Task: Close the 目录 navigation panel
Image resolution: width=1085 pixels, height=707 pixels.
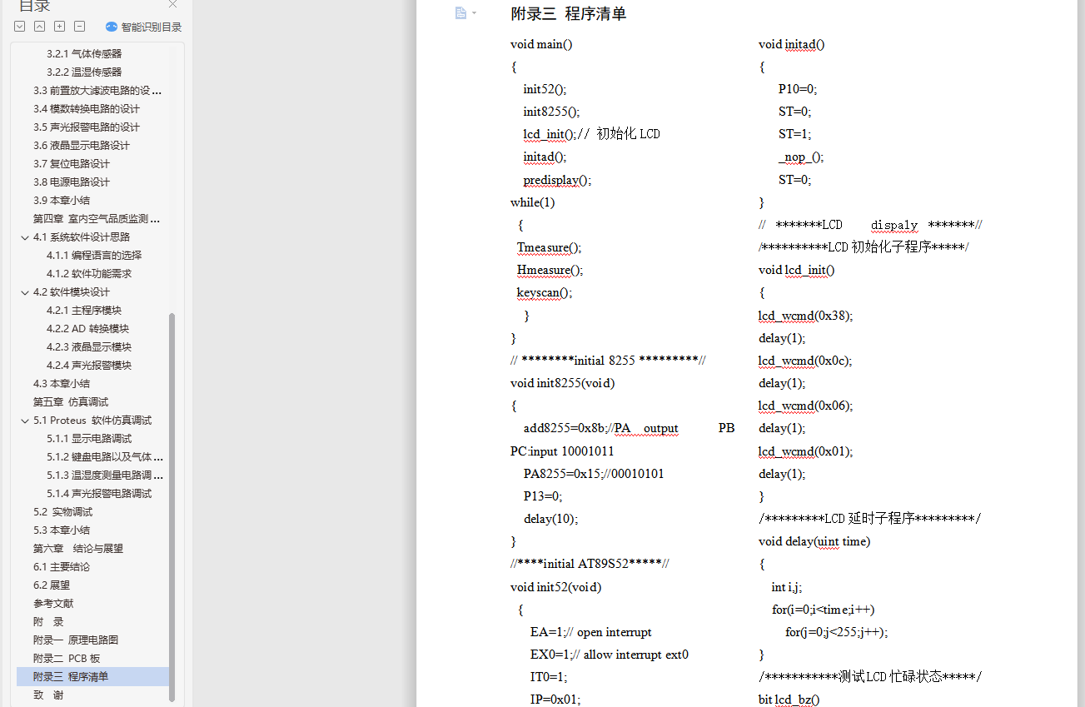Action: 172,3
